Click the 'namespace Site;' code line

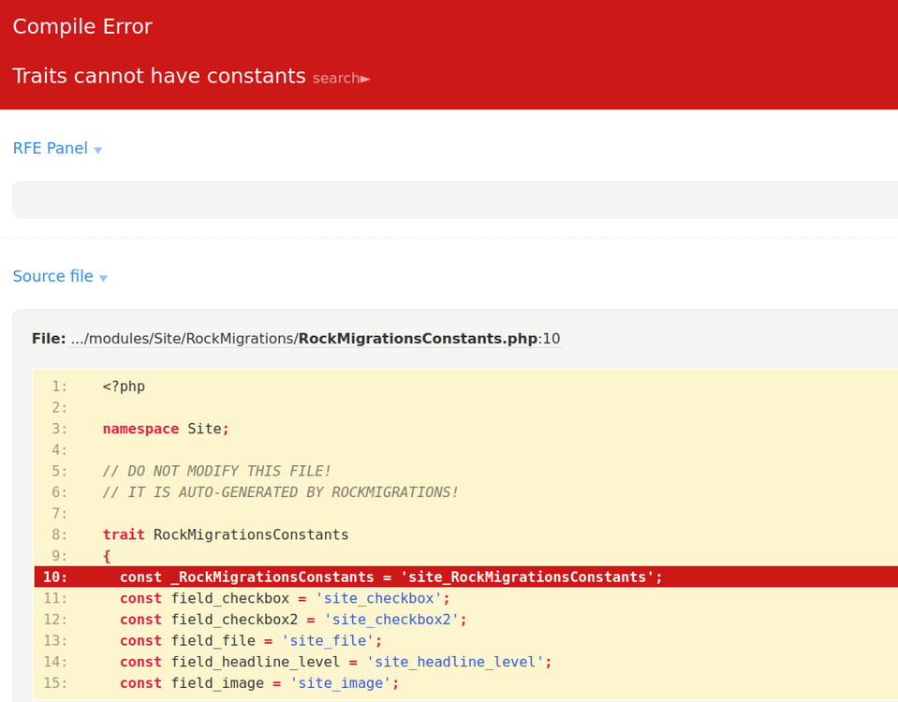(166, 429)
